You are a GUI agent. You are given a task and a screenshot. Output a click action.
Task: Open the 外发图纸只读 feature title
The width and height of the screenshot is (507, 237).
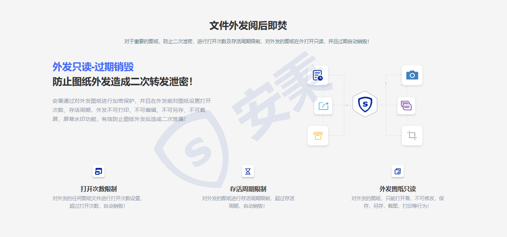[x=397, y=189]
